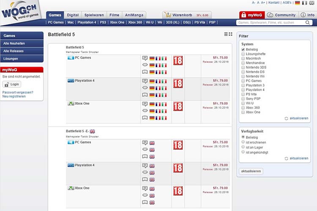Viewport: 317px width, 211px height.
Task: Open the Spielwaren tab
Action: 94,15
